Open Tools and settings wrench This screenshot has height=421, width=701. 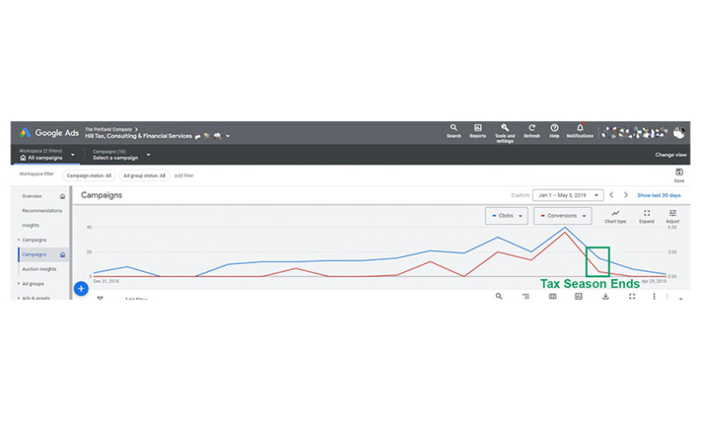(x=505, y=131)
